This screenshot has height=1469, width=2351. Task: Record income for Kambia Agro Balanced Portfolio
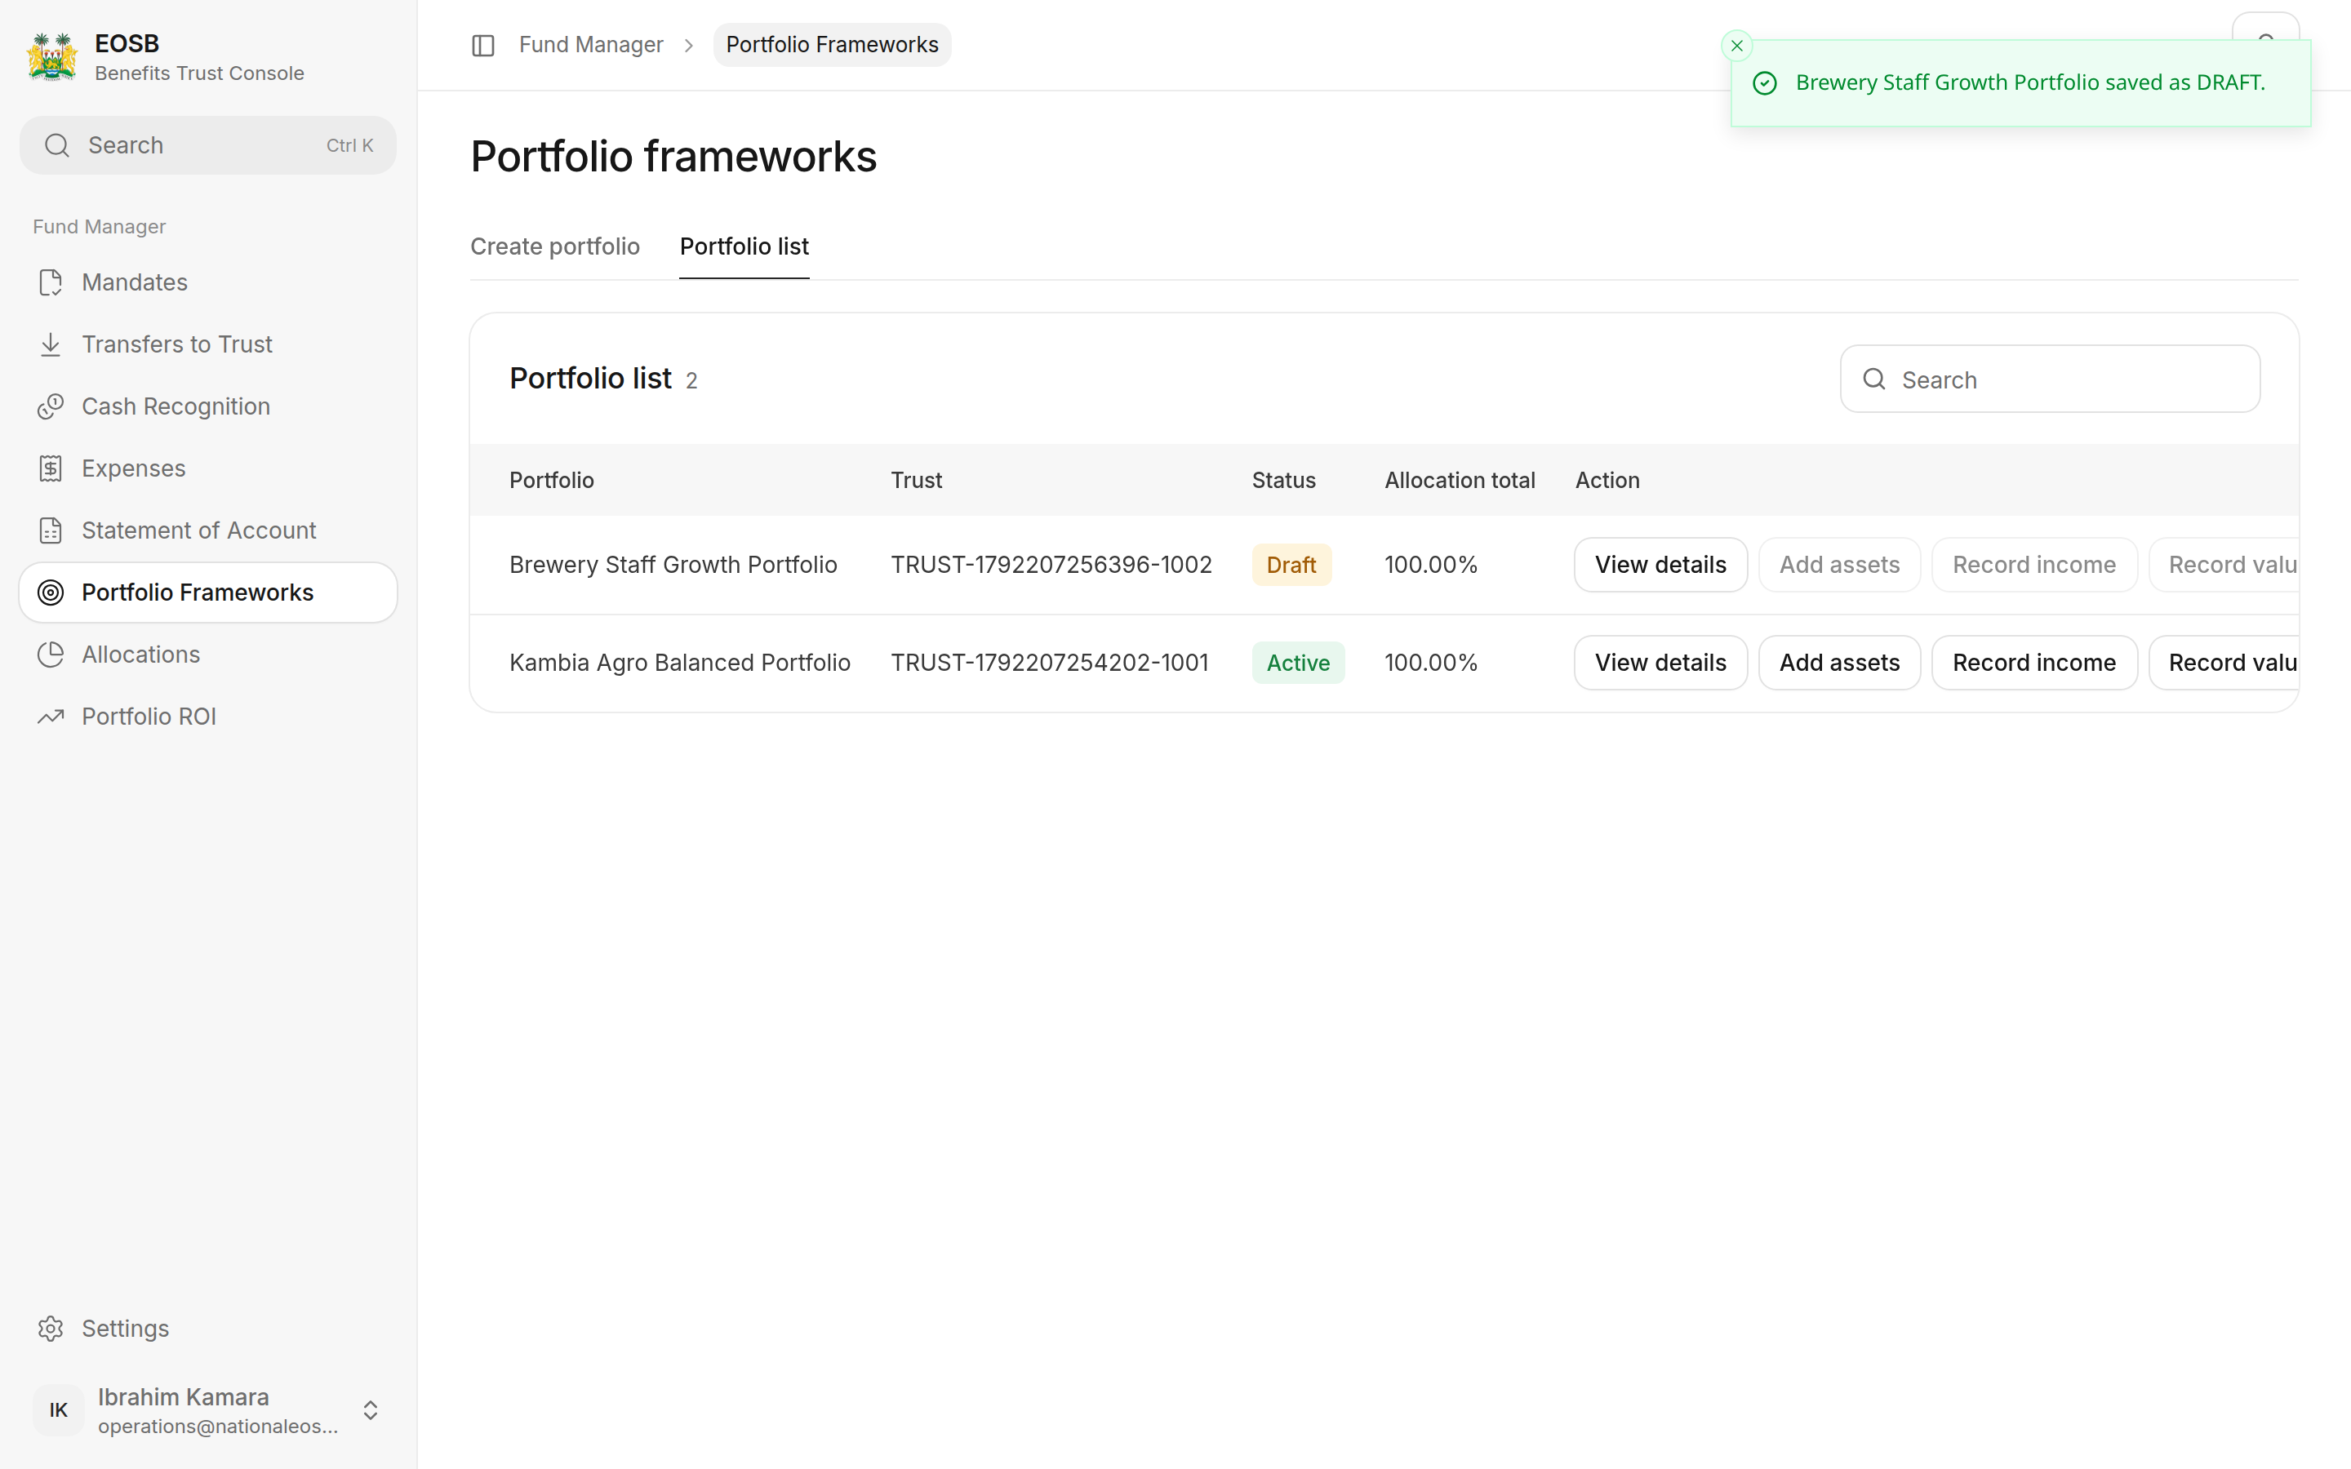tap(2034, 663)
